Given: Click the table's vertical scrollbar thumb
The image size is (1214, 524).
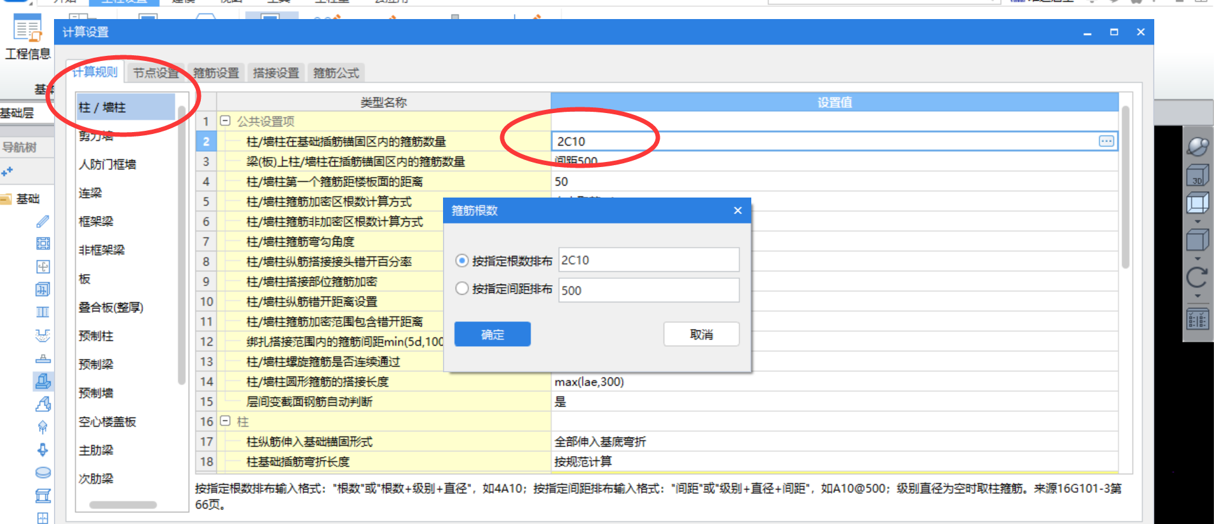Looking at the screenshot, I should click(1126, 187).
